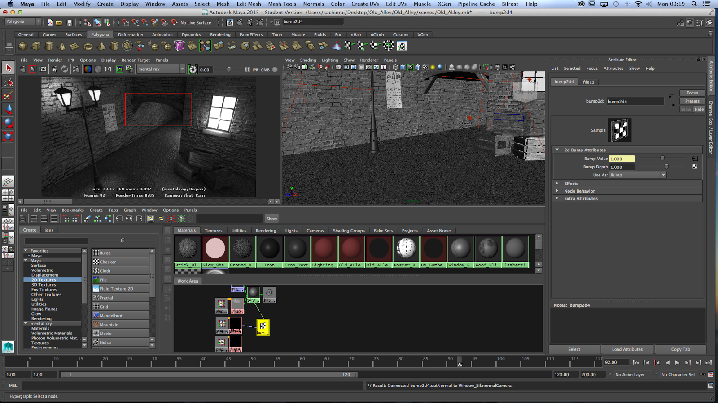The width and height of the screenshot is (718, 403).
Task: Show RGB channels in the Render View
Action: 88,69
